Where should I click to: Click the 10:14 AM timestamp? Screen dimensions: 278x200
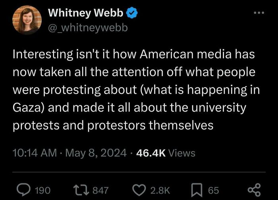click(35, 153)
